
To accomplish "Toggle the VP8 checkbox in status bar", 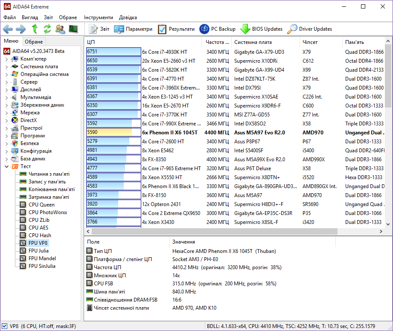I will click(5, 326).
